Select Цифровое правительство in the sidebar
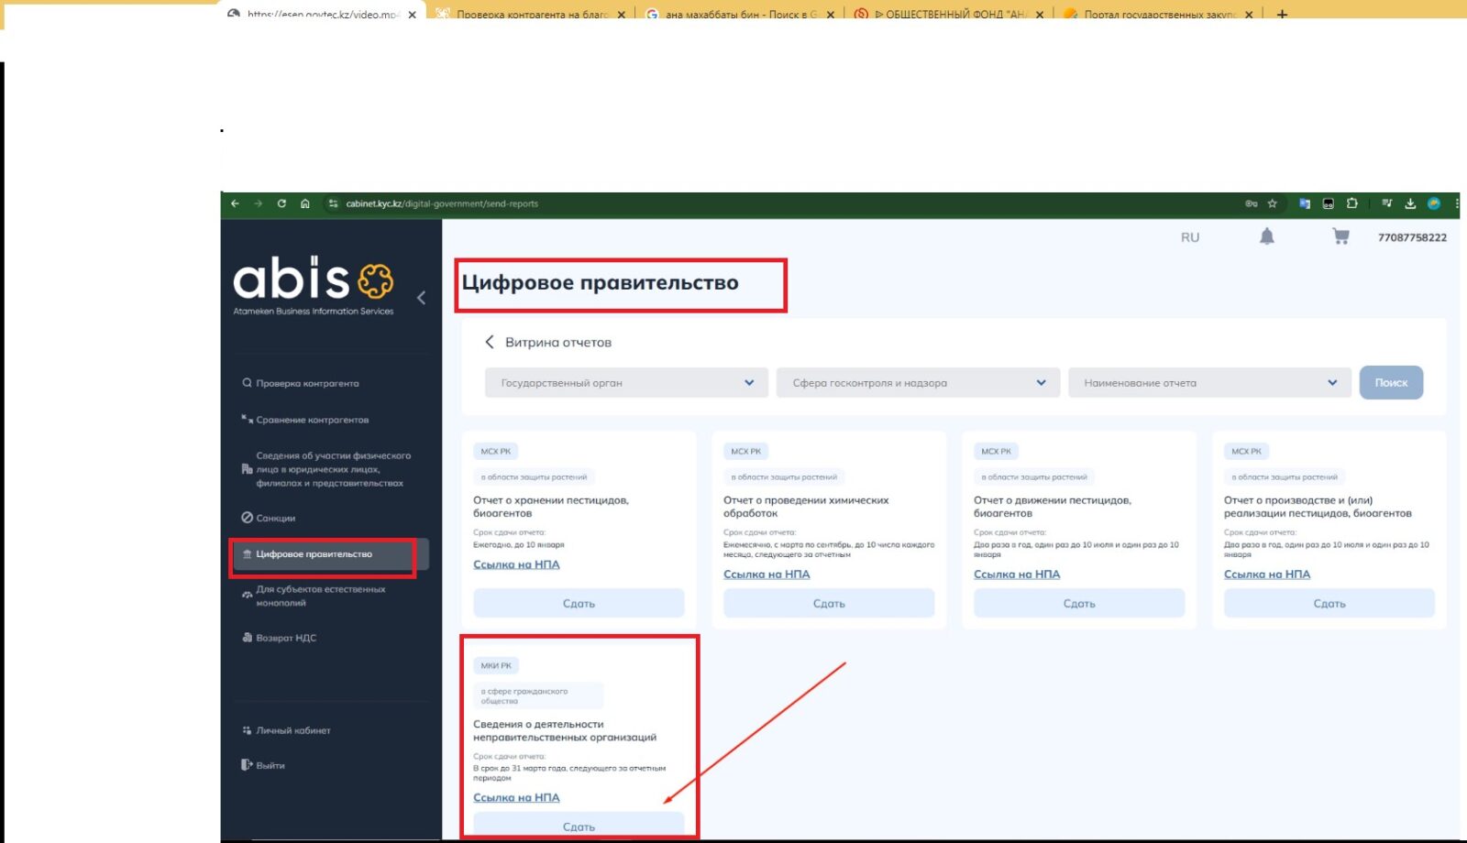1467x843 pixels. [314, 554]
